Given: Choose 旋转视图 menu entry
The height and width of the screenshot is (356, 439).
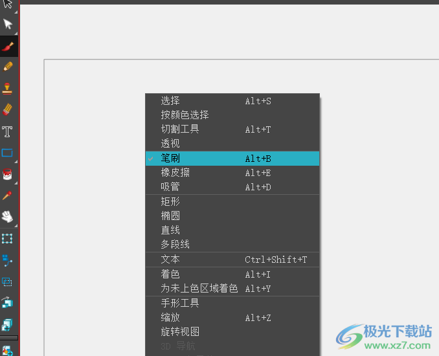Looking at the screenshot, I should pos(232,332).
